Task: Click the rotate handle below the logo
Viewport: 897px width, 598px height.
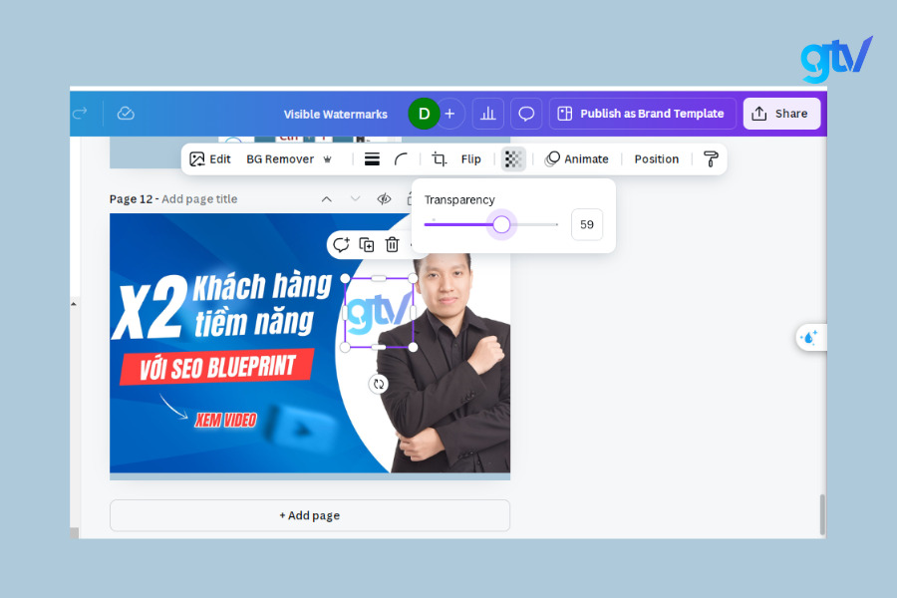Action: (x=379, y=384)
